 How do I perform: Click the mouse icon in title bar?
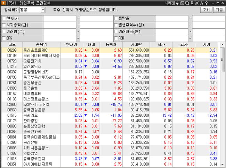[x=177, y=3]
